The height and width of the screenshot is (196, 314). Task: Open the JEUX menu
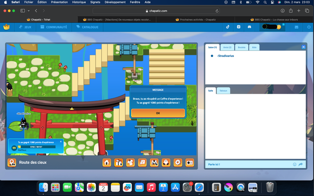pos(25,27)
